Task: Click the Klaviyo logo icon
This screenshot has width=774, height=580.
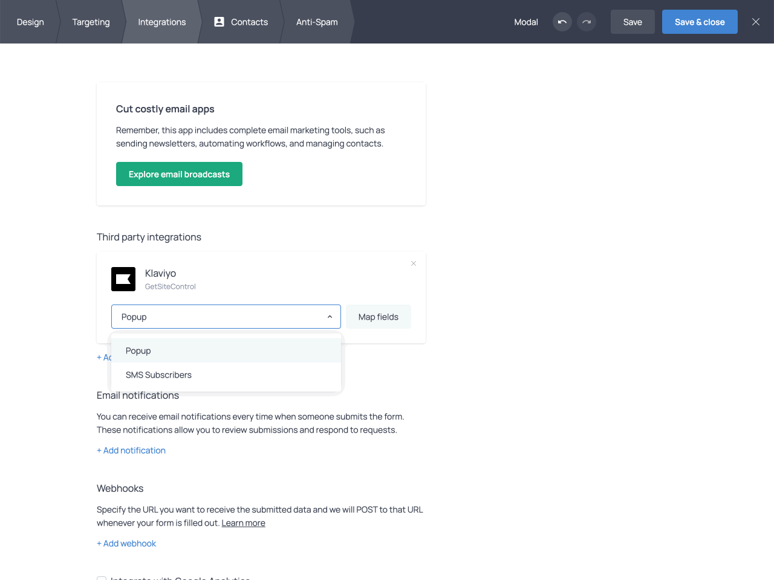Action: click(x=123, y=279)
